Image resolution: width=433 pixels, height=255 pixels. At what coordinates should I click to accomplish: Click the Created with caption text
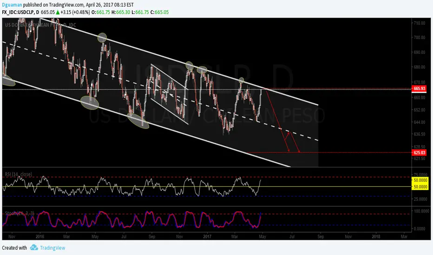[14, 248]
